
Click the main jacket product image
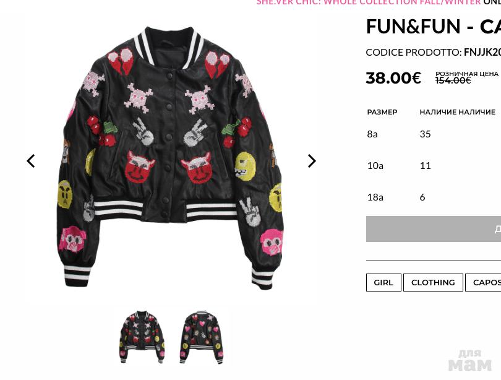pyautogui.click(x=169, y=158)
